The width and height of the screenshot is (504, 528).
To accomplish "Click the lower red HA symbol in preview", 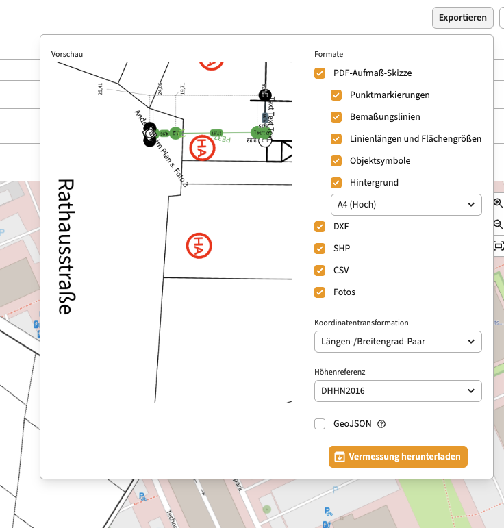I will pos(199,246).
